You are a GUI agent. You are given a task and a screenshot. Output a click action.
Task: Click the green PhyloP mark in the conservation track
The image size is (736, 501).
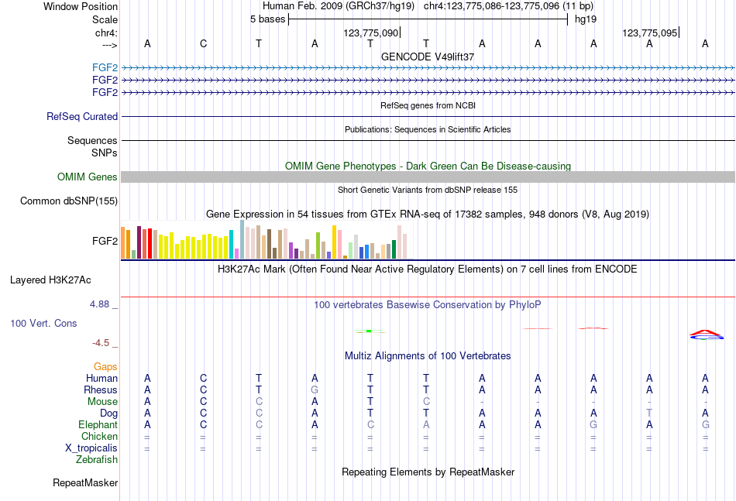[x=369, y=331]
